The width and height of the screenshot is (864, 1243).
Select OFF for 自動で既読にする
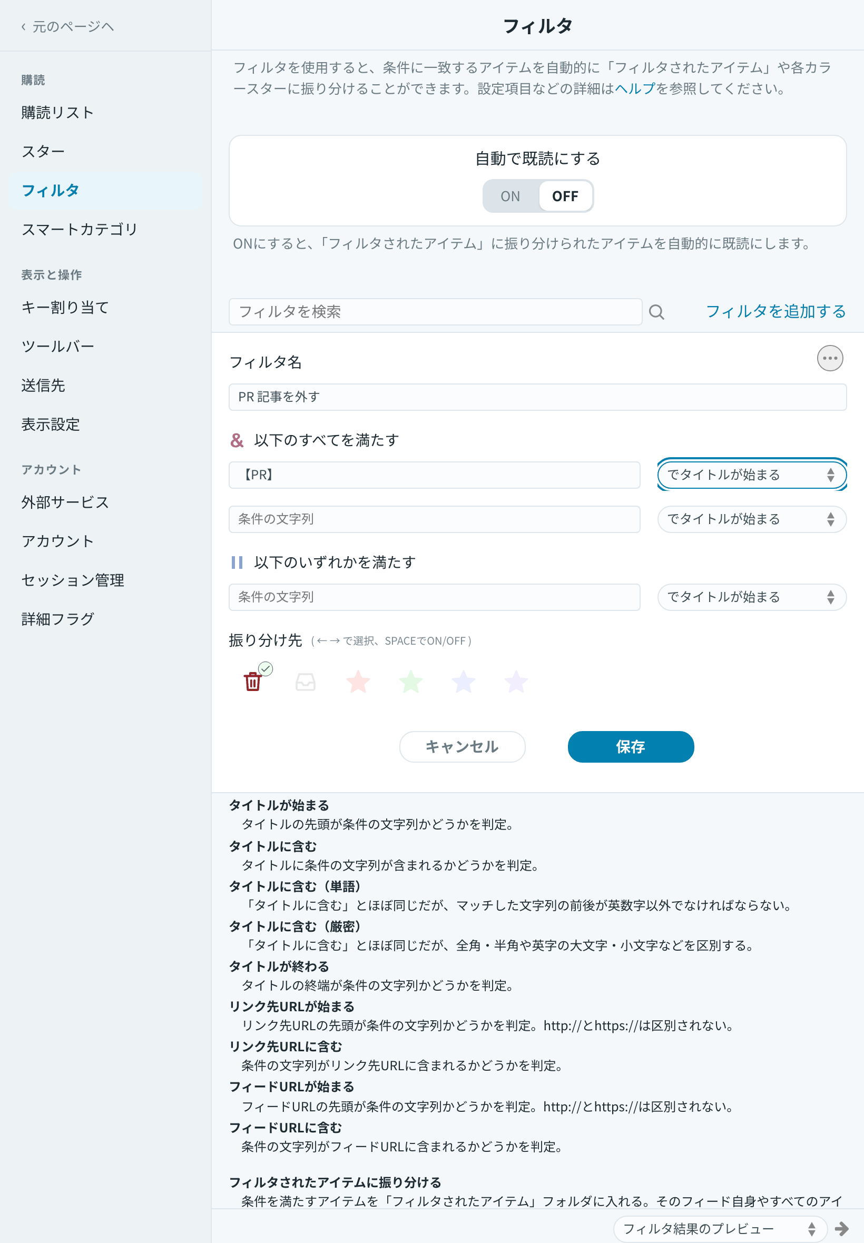(x=565, y=196)
